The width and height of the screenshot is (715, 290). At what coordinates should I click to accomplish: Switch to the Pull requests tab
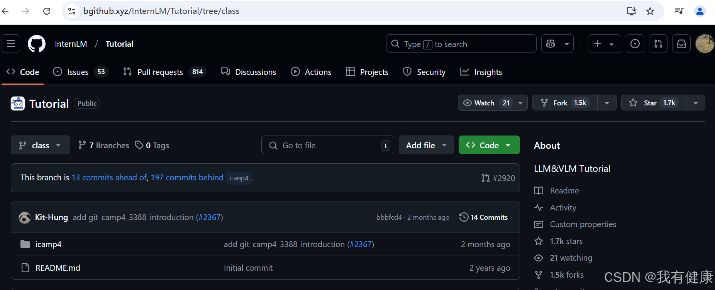(x=165, y=72)
